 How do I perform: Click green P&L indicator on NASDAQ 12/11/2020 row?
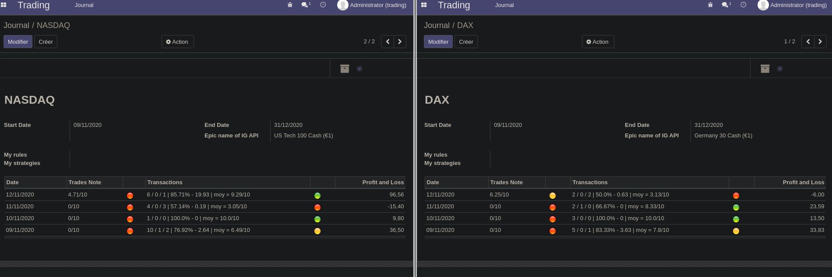click(x=317, y=196)
